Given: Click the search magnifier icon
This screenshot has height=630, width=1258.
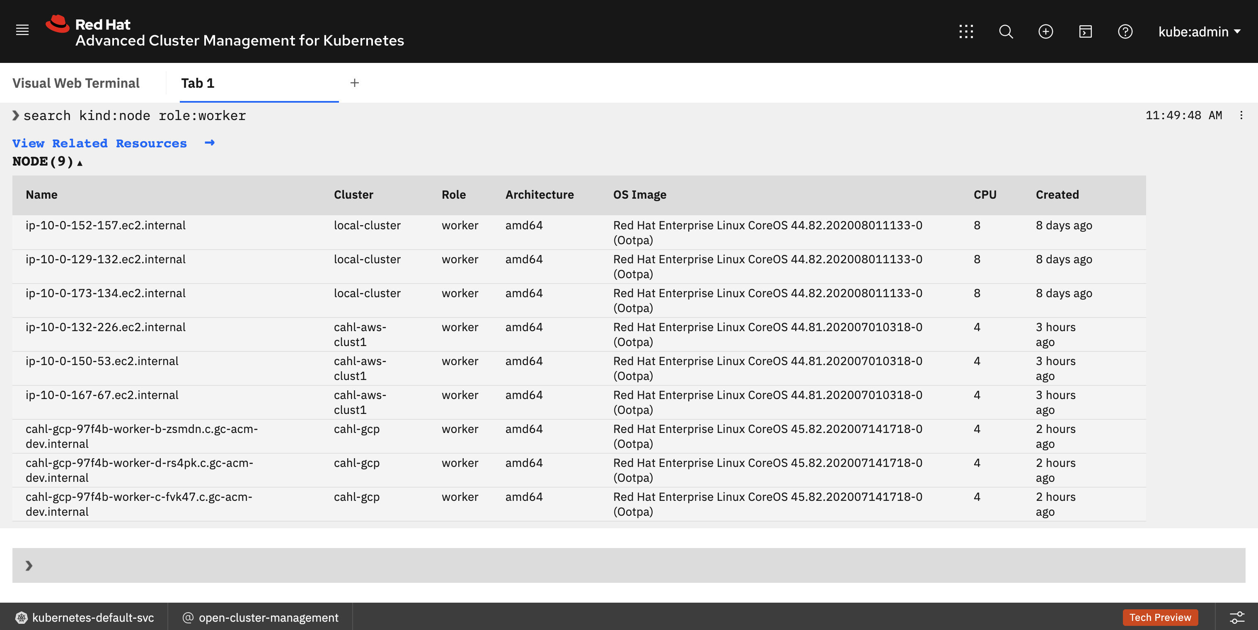Looking at the screenshot, I should [1006, 31].
